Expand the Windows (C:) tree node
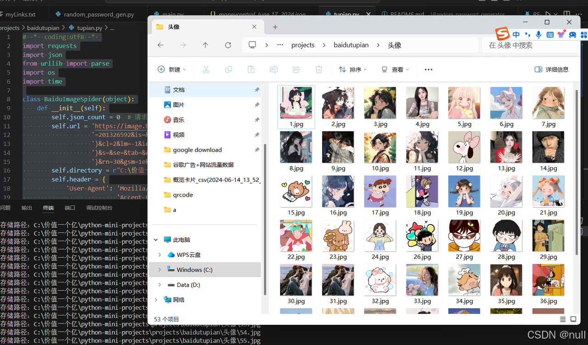 pos(159,270)
